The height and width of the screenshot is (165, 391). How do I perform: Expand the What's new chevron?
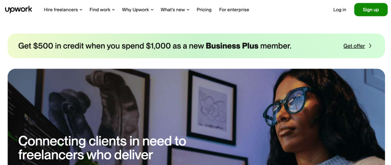188,10
